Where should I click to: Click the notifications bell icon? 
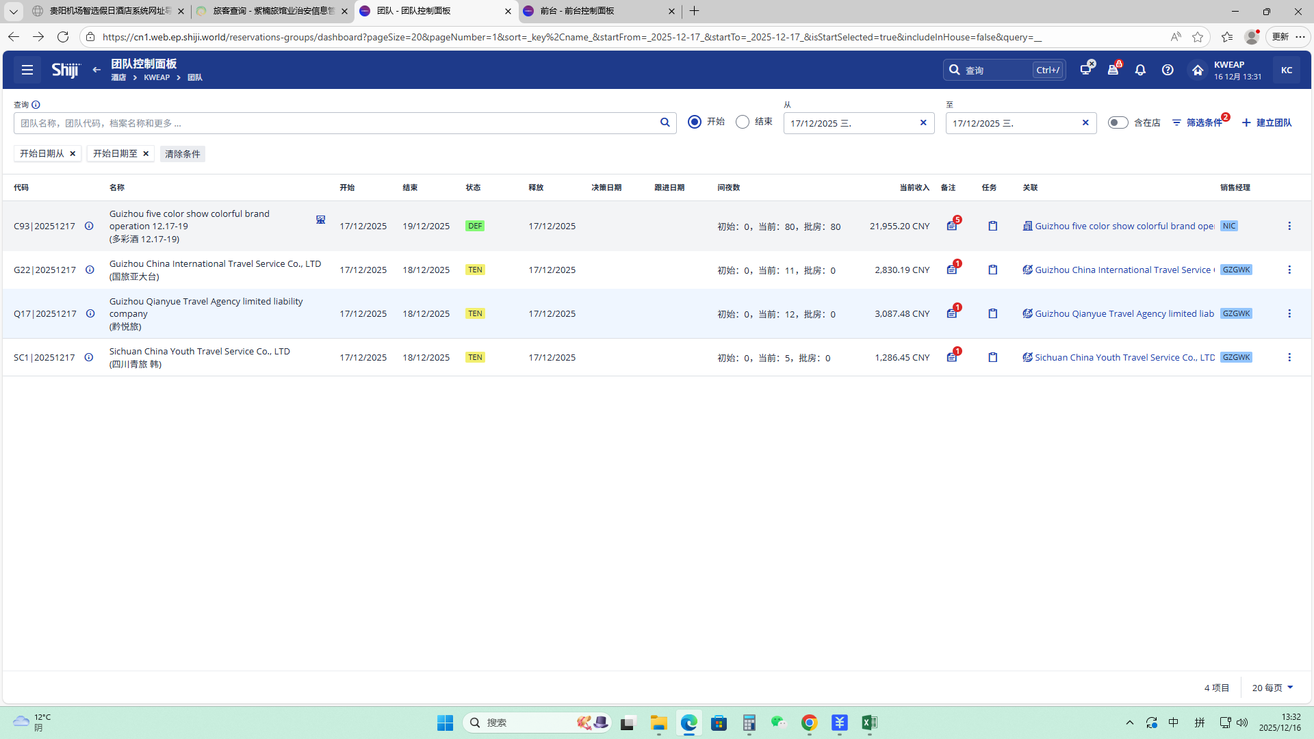coord(1140,70)
